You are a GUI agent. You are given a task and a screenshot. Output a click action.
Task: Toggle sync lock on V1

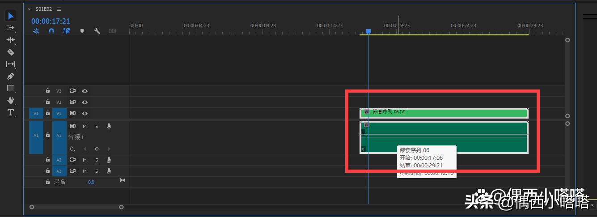(x=73, y=113)
